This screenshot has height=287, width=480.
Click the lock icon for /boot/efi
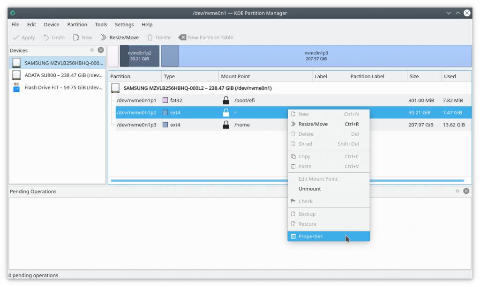pyautogui.click(x=226, y=100)
